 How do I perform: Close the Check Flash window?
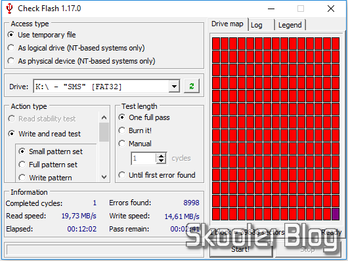point(331,9)
